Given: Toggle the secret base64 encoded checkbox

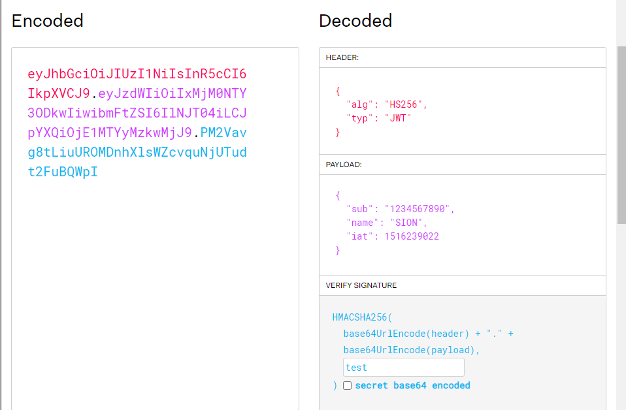Looking at the screenshot, I should (x=348, y=386).
